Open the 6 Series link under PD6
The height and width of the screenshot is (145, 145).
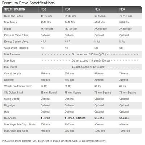[124, 118]
